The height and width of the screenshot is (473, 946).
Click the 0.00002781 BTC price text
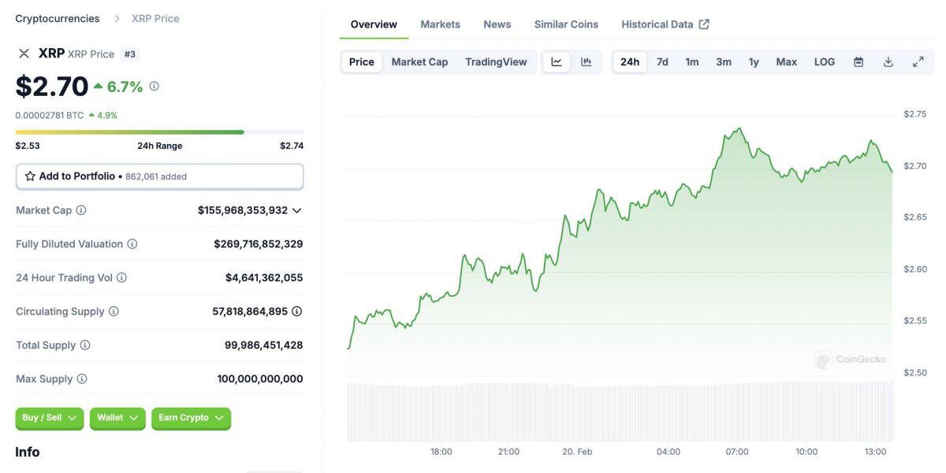50,115
